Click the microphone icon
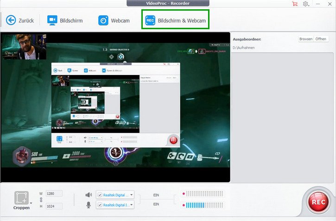336x221 pixels. [89, 205]
